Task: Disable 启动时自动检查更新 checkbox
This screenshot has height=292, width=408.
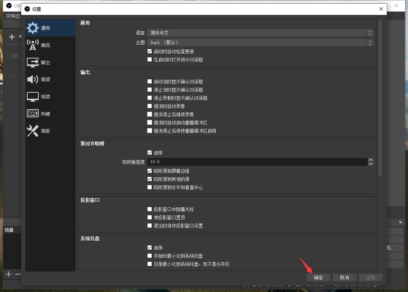Action: click(x=150, y=51)
